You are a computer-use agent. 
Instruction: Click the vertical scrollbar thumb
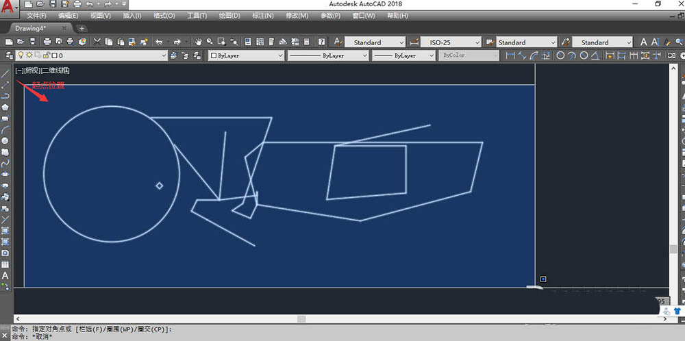pos(673,249)
